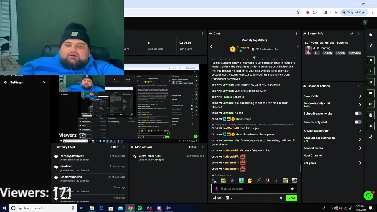Click Plubsie username in chat
The width and height of the screenshot is (377, 212).
coord(227,97)
